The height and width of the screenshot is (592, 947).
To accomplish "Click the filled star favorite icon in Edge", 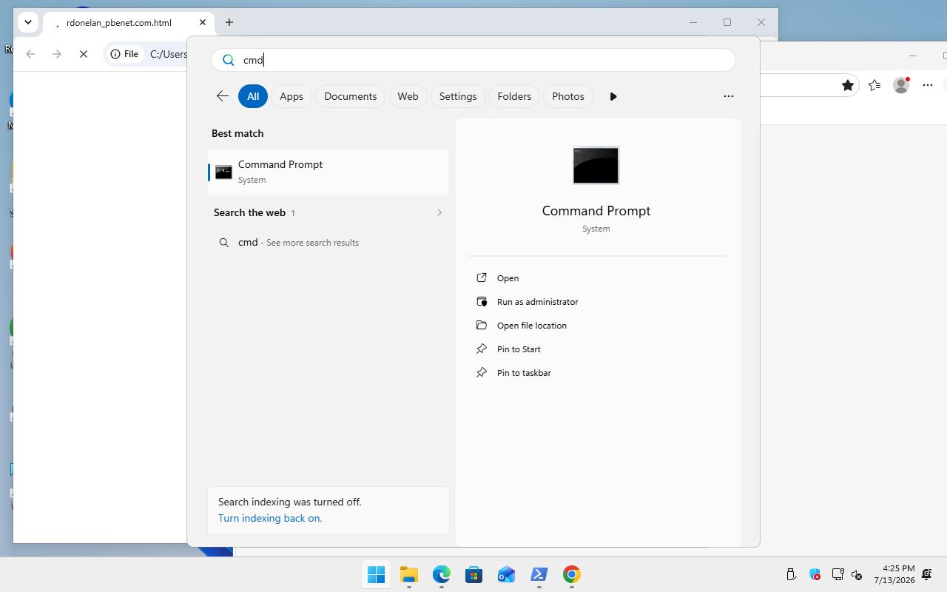I will (848, 85).
